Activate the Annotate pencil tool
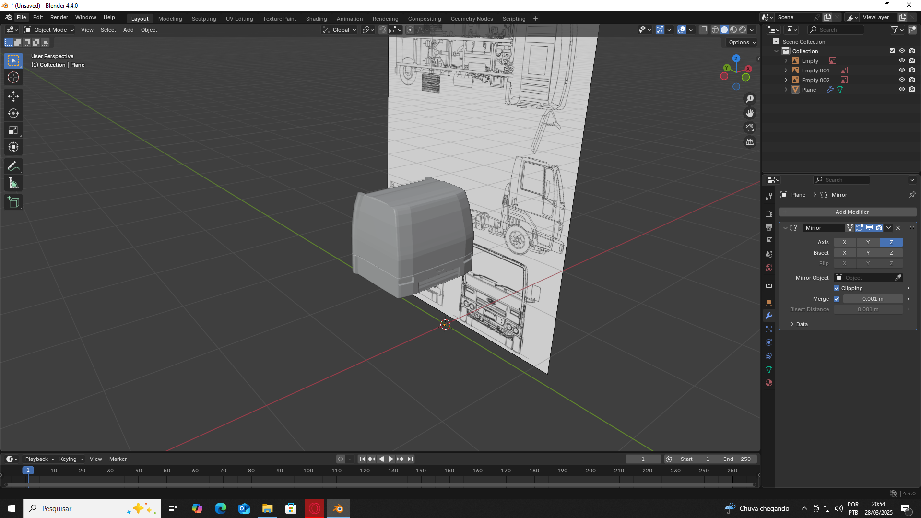This screenshot has width=921, height=518. click(13, 166)
